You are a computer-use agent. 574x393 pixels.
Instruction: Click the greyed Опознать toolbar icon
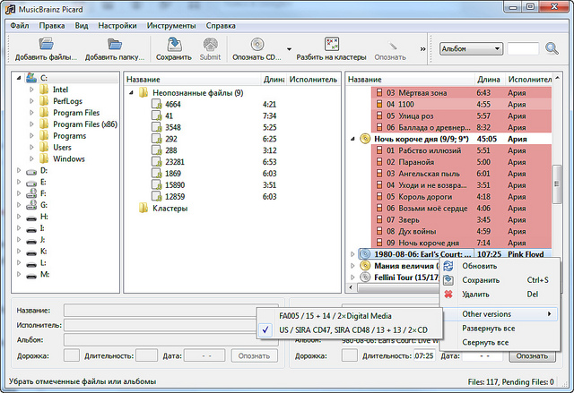(392, 46)
